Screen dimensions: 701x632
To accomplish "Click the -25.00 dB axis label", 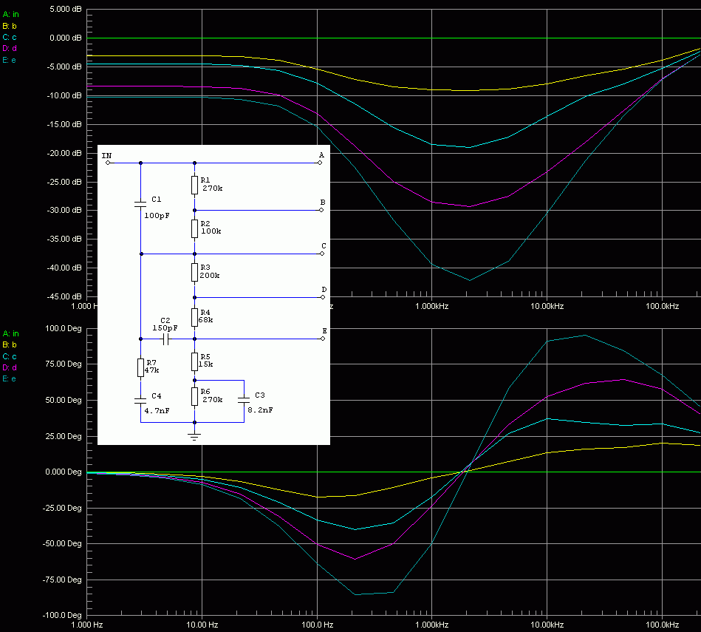I will point(64,182).
